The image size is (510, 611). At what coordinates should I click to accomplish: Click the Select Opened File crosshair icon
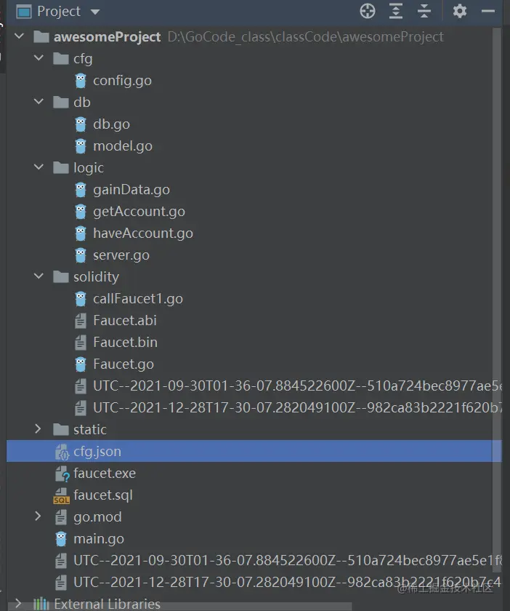point(368,11)
